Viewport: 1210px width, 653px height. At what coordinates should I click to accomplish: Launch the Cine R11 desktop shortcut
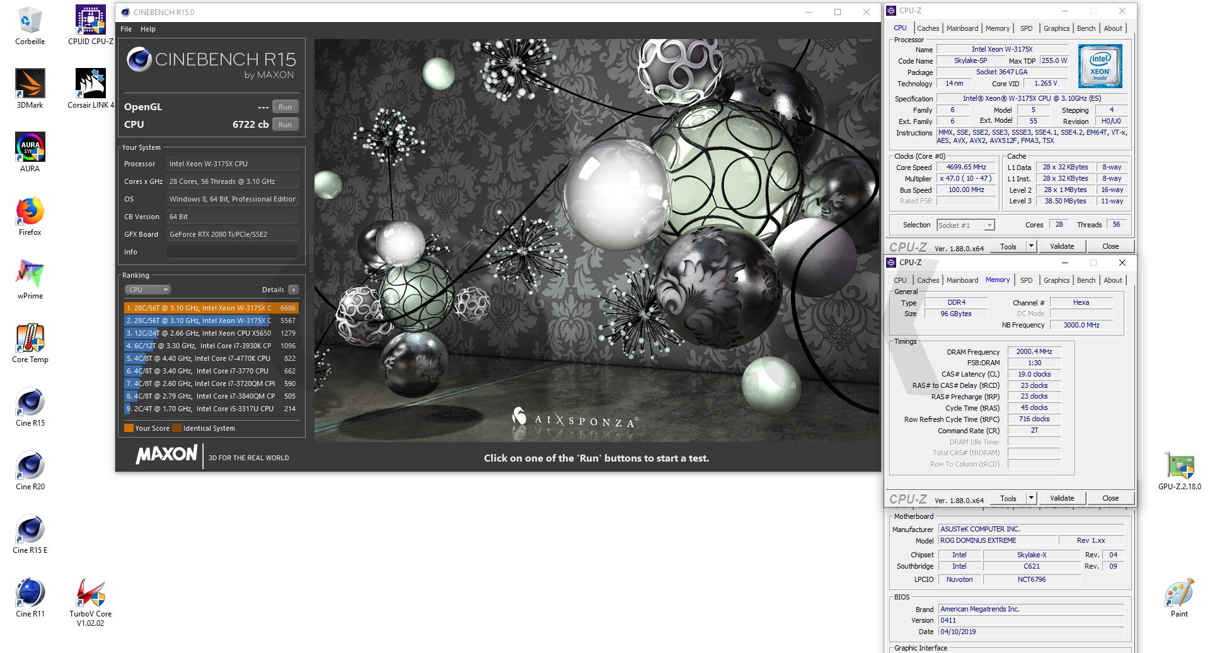(x=30, y=598)
